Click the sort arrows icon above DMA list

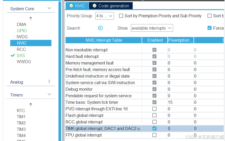tap(31, 18)
